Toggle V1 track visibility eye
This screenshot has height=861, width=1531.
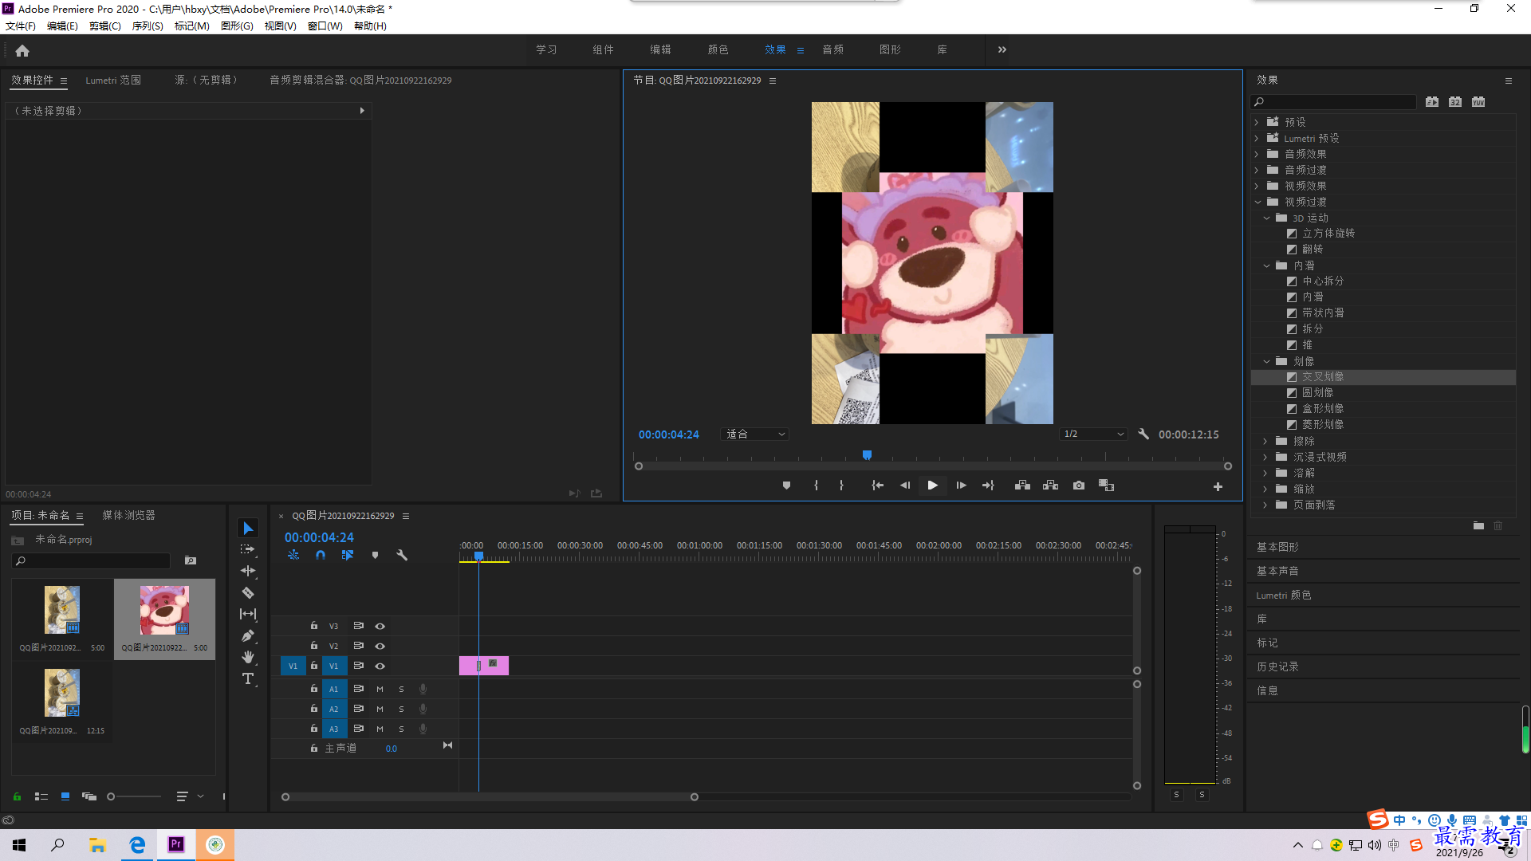click(x=380, y=666)
